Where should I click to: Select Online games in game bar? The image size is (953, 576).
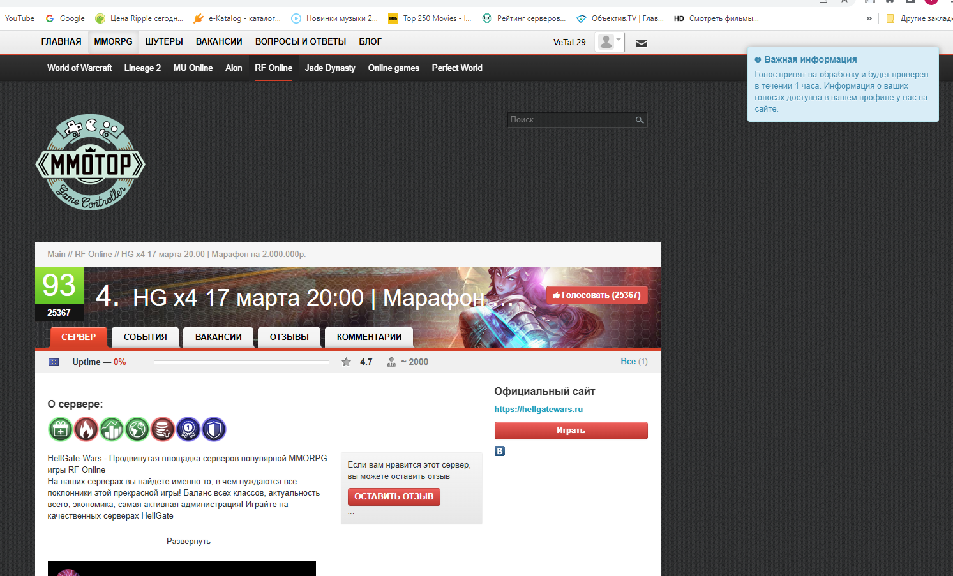tap(393, 68)
